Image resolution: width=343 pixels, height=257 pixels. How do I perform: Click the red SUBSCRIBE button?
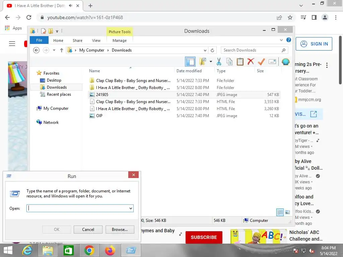point(204,237)
